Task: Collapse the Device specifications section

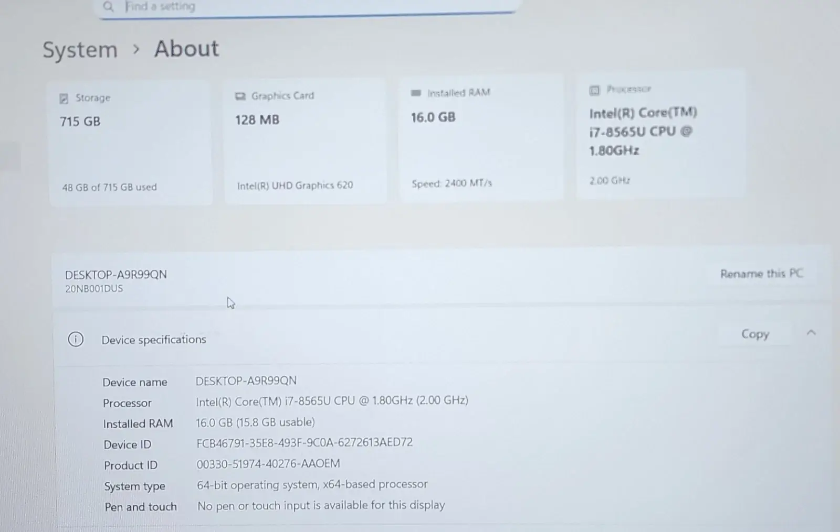Action: pyautogui.click(x=811, y=333)
